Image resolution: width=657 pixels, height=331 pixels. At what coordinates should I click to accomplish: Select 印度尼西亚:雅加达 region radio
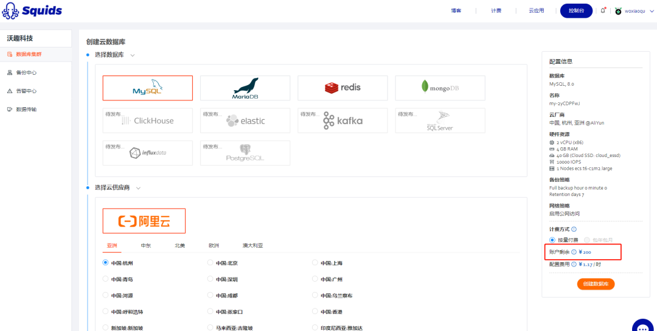pos(315,327)
